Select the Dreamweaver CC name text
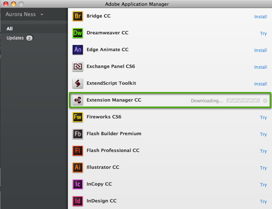The width and height of the screenshot is (272, 209). tap(107, 33)
